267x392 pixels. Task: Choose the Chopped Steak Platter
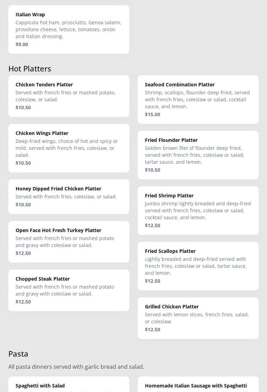tap(69, 290)
